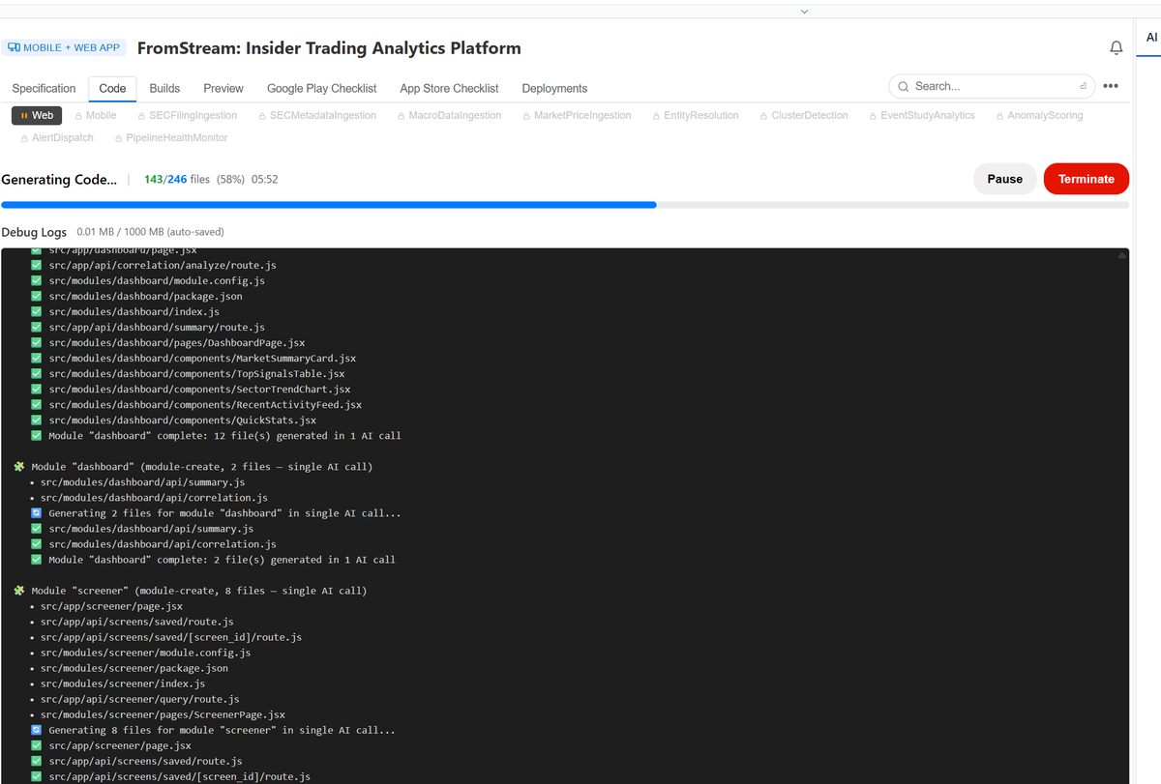
Task: Click log line components/SectorTrendChart.jsx
Action: coord(199,390)
